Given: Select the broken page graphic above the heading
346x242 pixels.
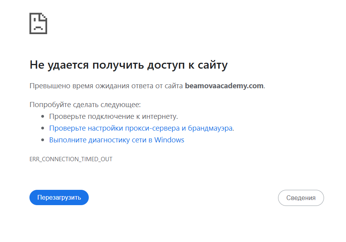Looking at the screenshot, I should tap(38, 24).
